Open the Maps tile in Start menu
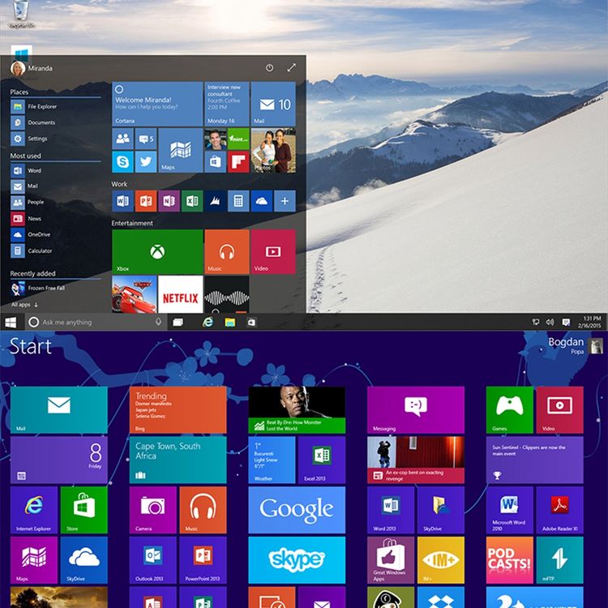Viewport: 608px width, 608px height. coord(180,151)
